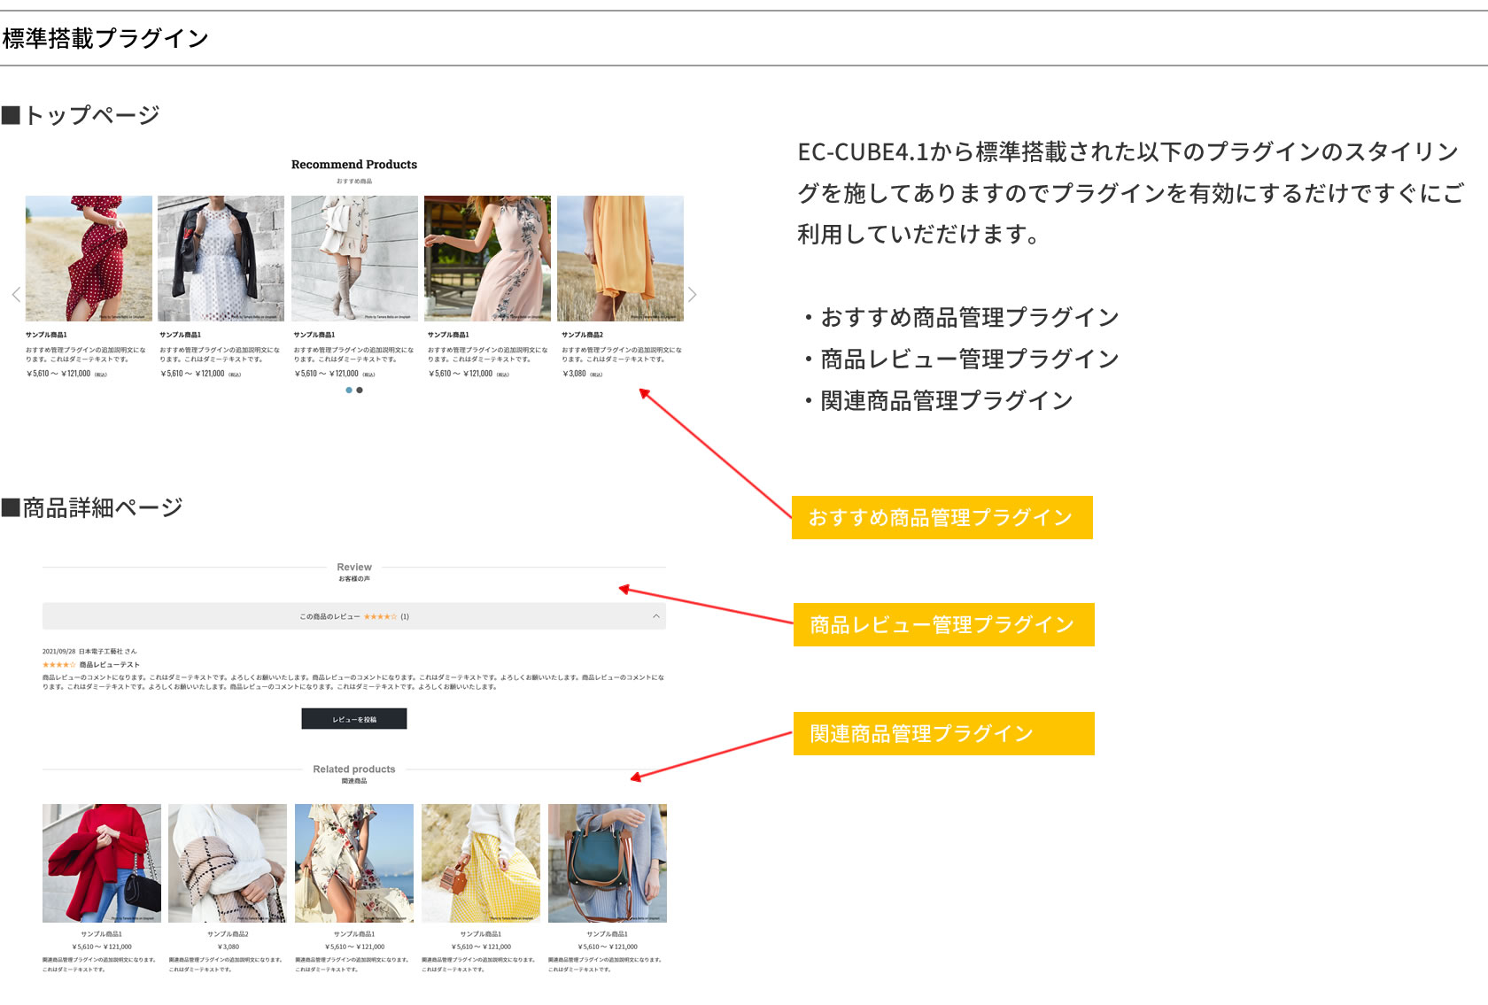The image size is (1488, 1005).
Task: Open the pink floral dress product
Action: 487,259
